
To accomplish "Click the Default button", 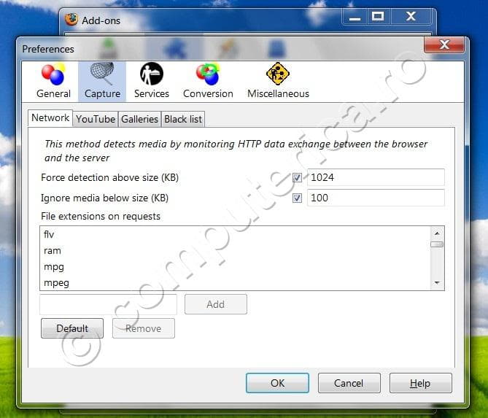I will tap(72, 328).
